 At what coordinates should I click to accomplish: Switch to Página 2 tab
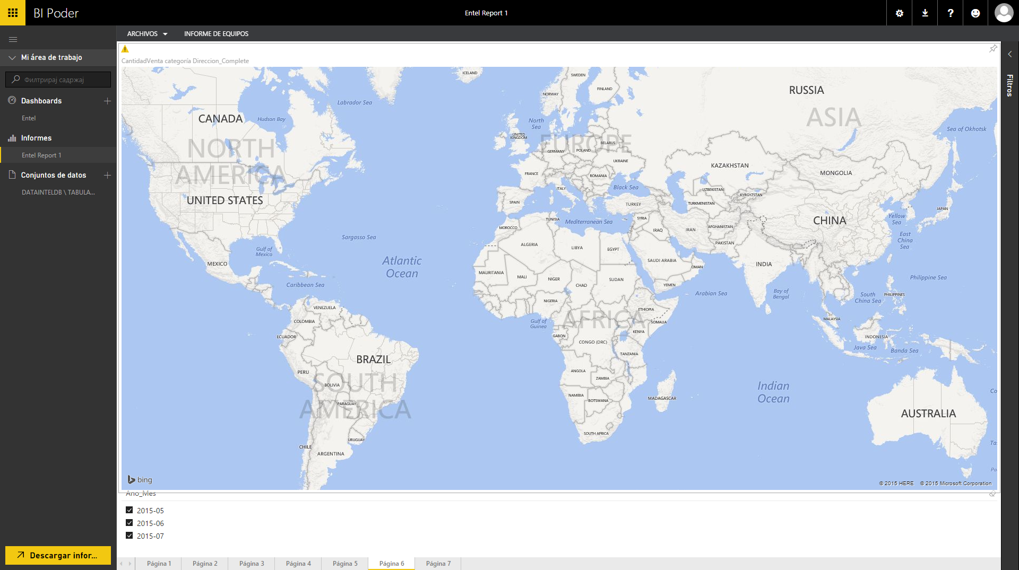click(x=205, y=564)
